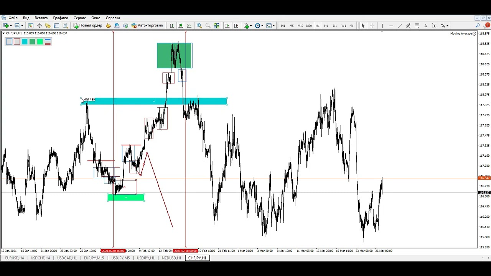Expand the new chart dropdown arrow
The height and width of the screenshot is (276, 491).
[11, 26]
